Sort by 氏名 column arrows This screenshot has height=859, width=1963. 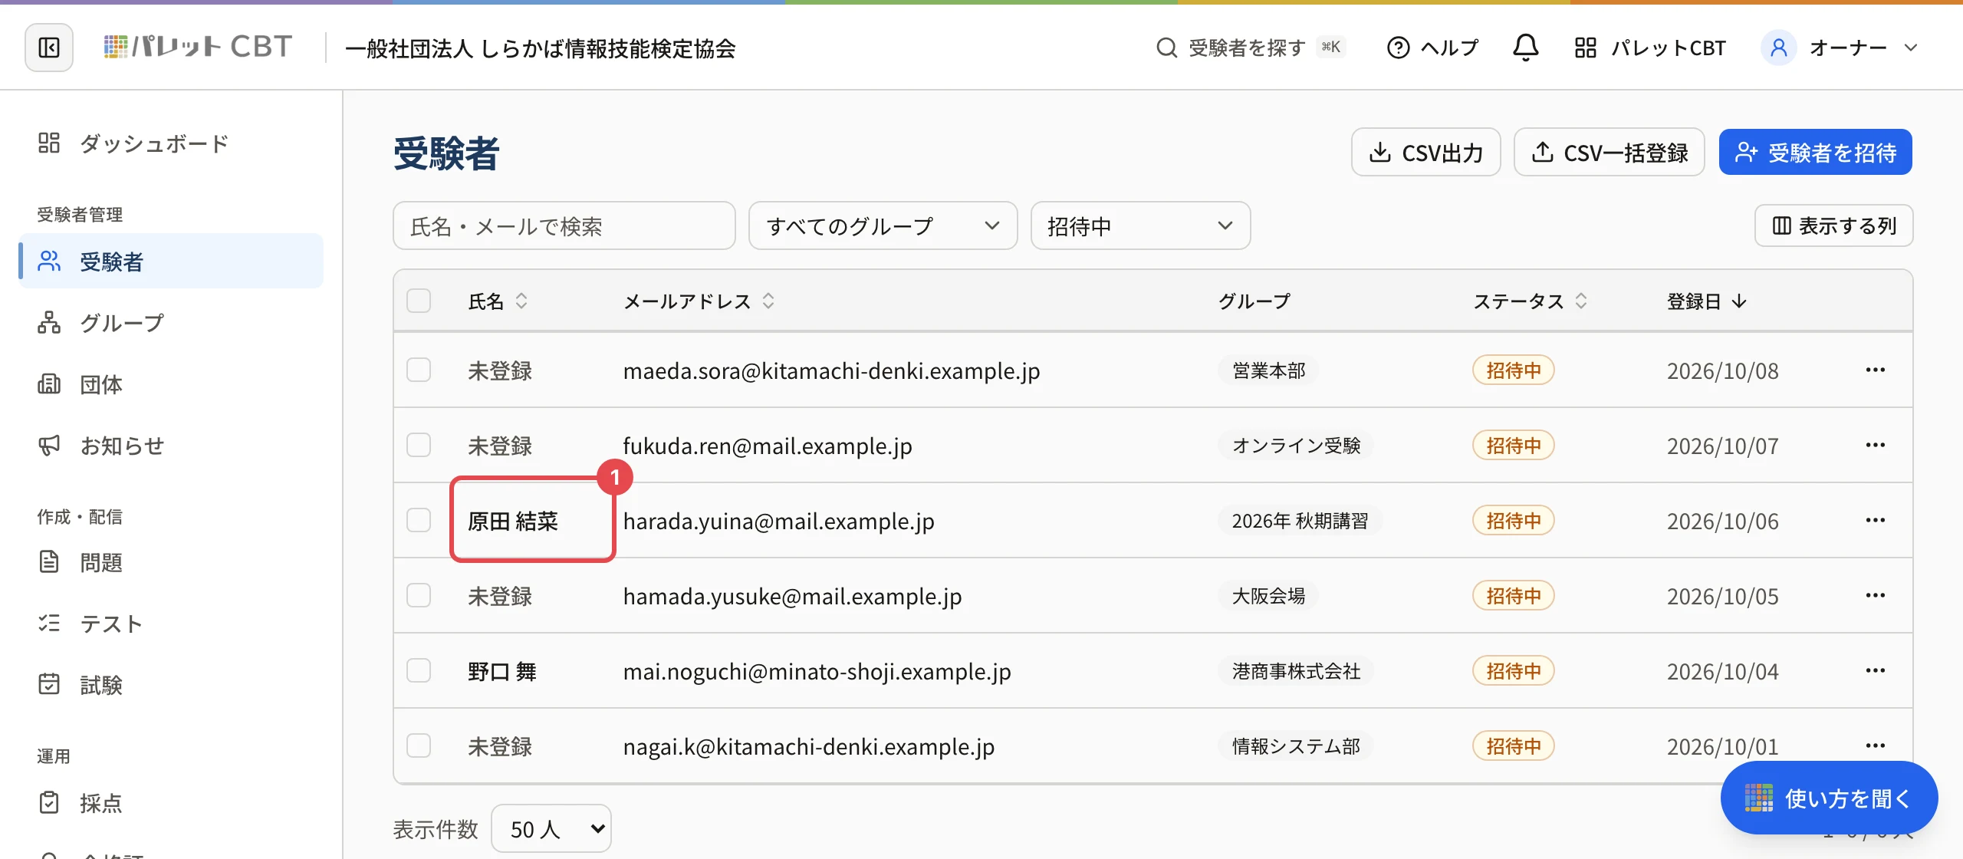click(x=521, y=301)
